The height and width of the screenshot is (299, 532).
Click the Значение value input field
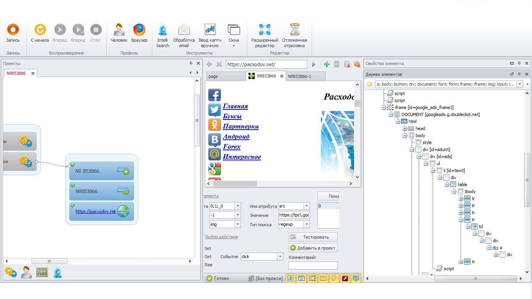tap(294, 215)
